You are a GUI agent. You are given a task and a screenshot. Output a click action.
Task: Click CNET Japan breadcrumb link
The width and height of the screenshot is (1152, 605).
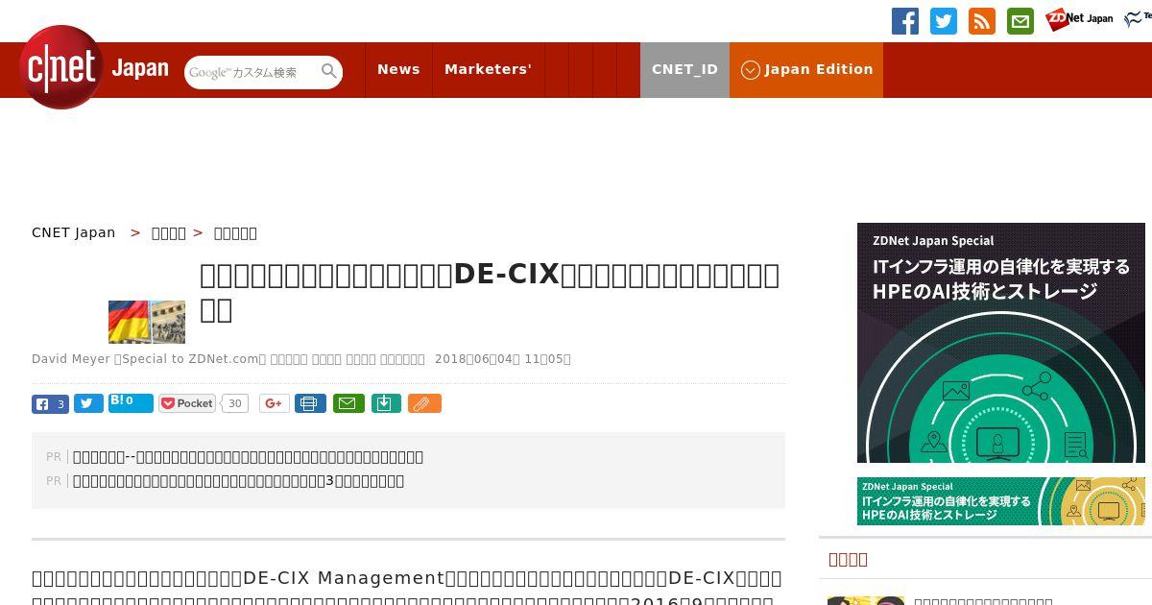coord(74,232)
